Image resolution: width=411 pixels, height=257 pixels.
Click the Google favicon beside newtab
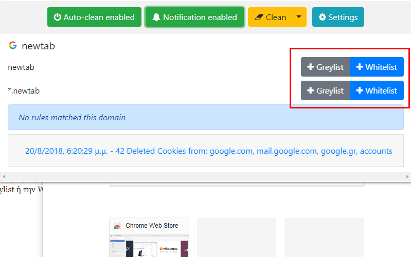(12, 45)
